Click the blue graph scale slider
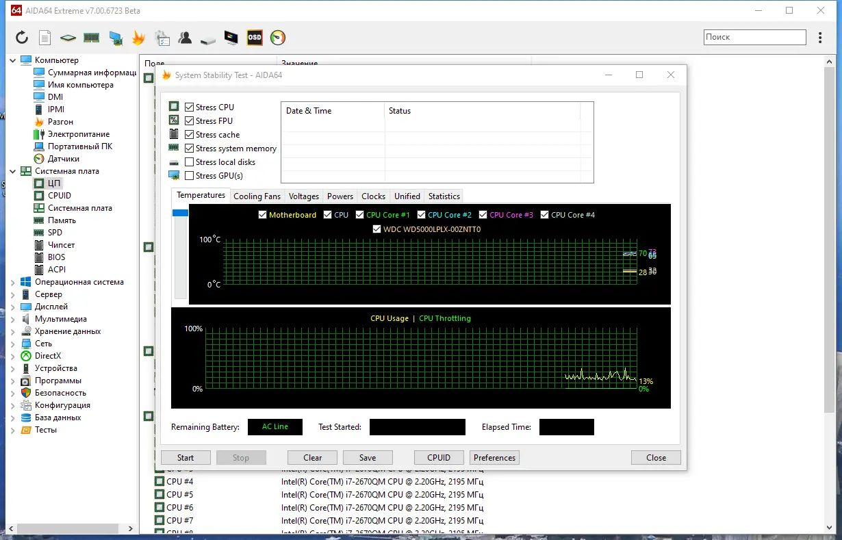This screenshot has width=842, height=540. point(180,214)
